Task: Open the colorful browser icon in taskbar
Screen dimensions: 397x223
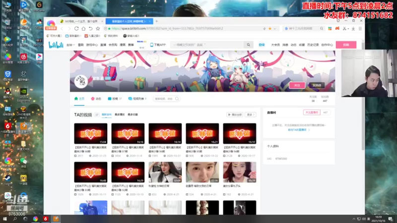Action: pyautogui.click(x=35, y=219)
